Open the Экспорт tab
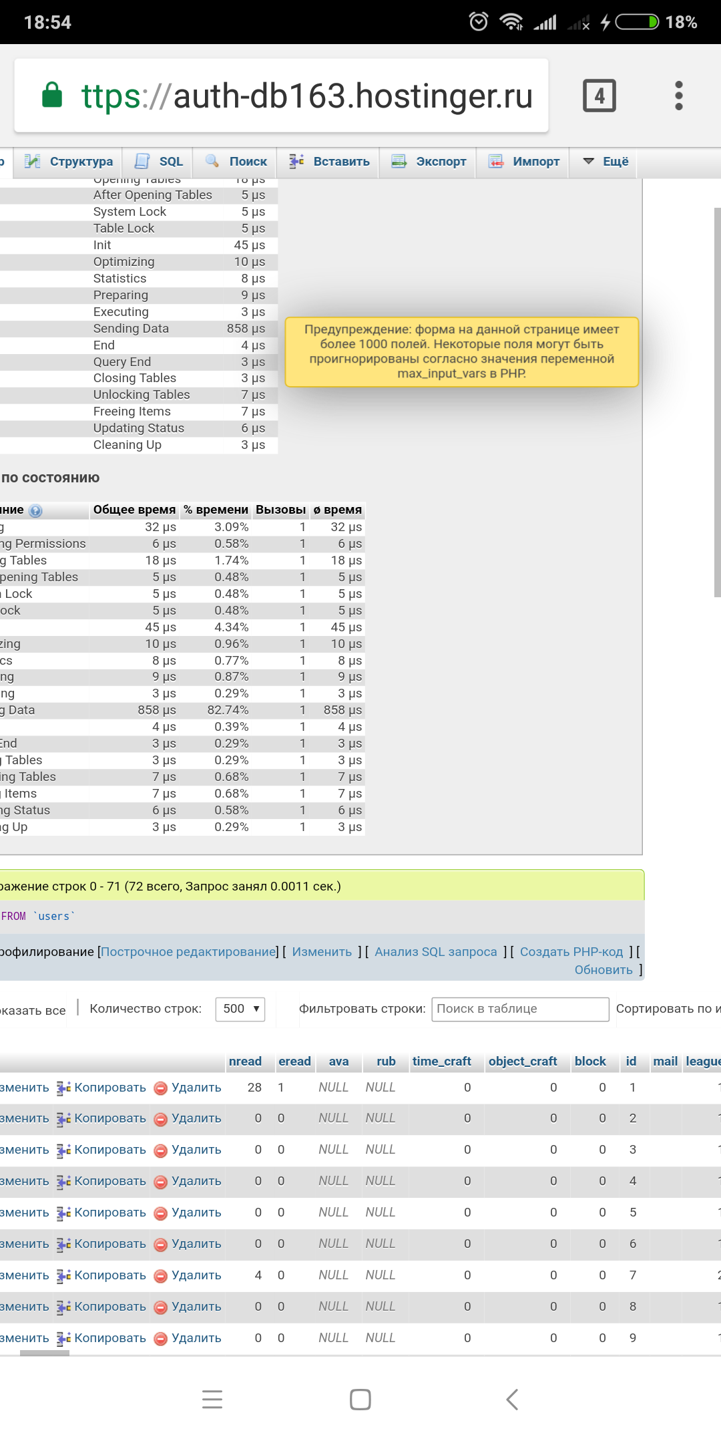The width and height of the screenshot is (721, 1443). (x=429, y=162)
